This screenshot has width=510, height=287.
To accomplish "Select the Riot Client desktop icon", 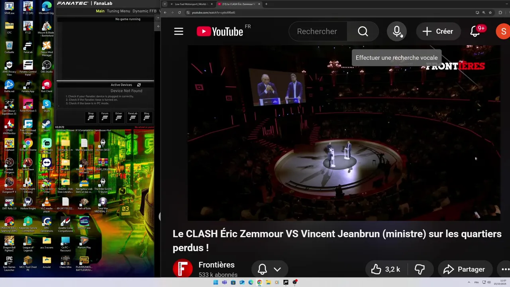I will 47,86.
